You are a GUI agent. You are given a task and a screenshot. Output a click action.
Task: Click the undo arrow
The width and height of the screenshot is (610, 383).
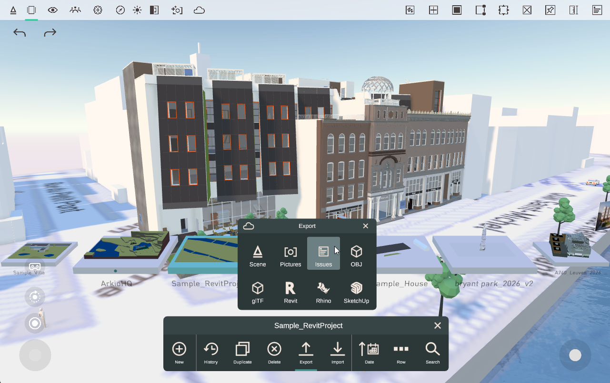tap(20, 32)
